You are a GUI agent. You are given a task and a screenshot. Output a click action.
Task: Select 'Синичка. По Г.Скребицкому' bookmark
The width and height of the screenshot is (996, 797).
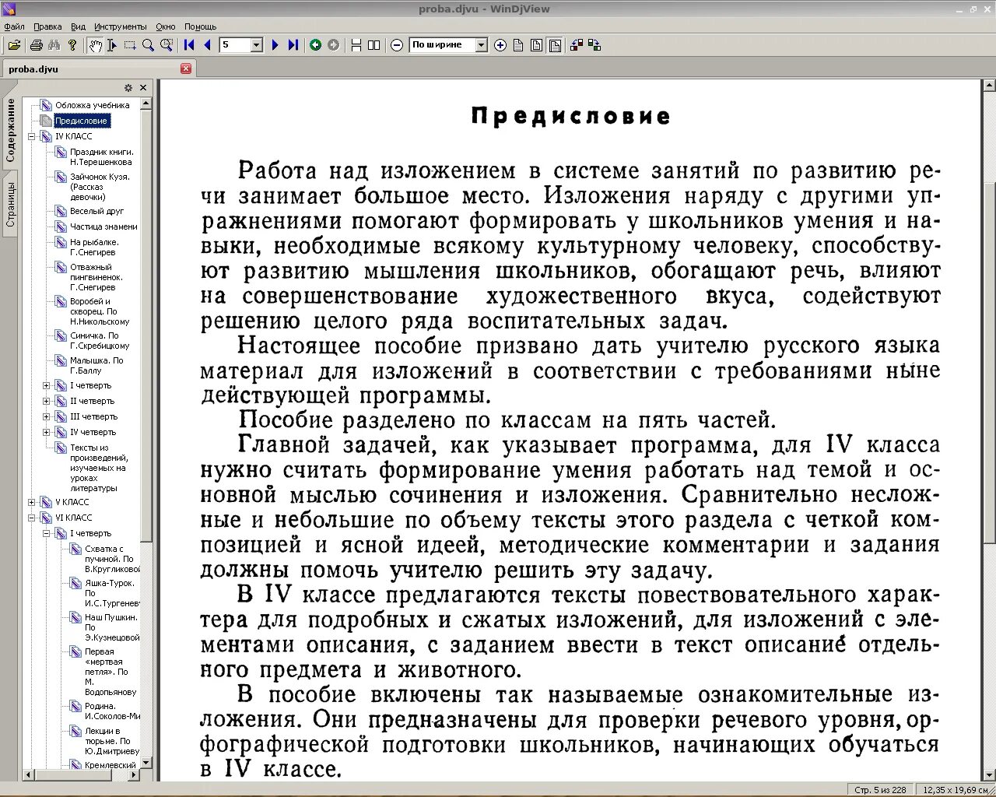100,341
